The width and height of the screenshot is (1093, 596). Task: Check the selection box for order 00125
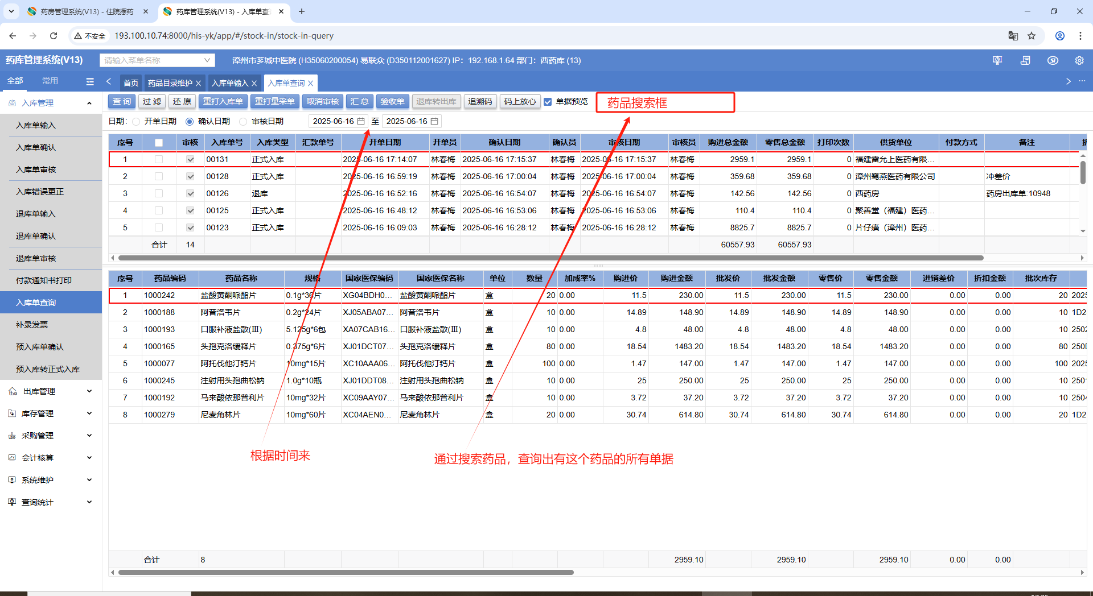[159, 211]
